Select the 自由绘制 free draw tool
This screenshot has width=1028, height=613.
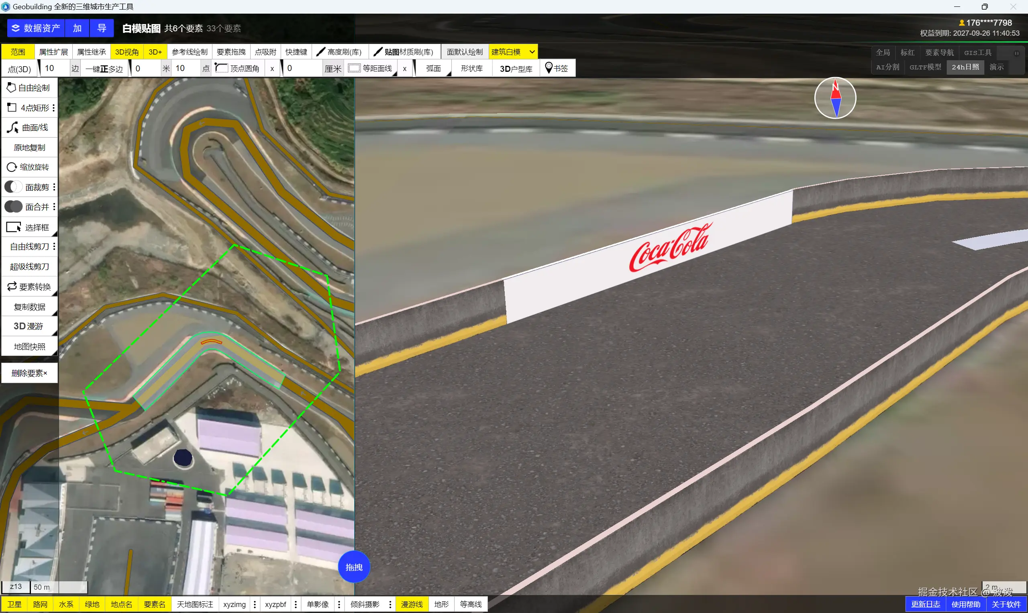29,87
